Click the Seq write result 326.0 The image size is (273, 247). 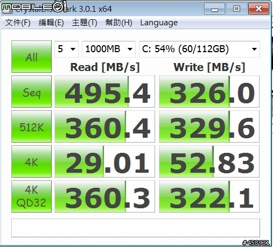(209, 91)
